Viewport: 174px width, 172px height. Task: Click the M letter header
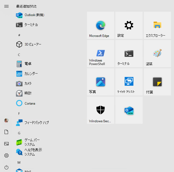pos(19,162)
